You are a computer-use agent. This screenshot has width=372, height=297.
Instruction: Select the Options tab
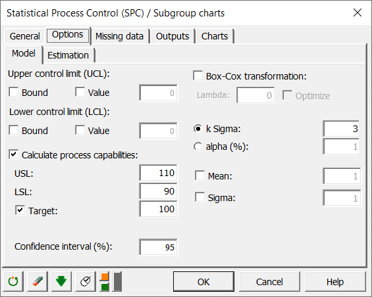pyautogui.click(x=68, y=35)
